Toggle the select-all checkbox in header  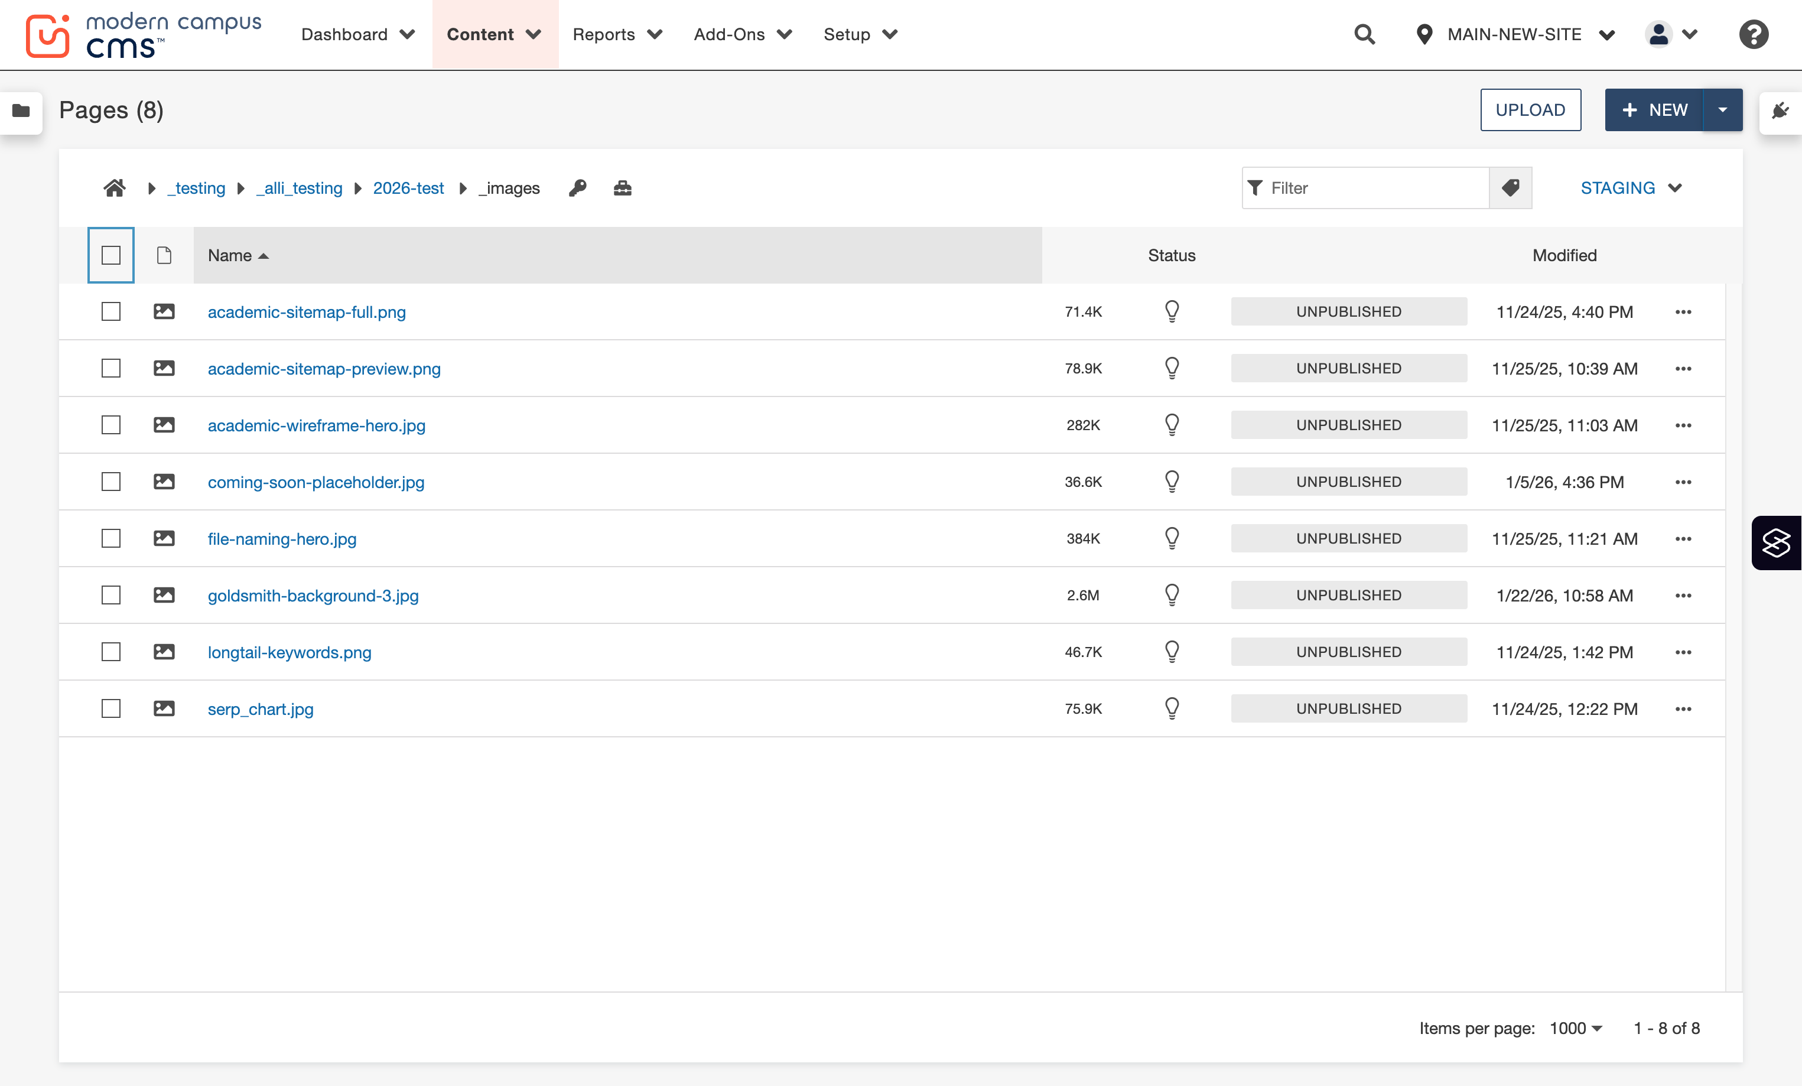[x=111, y=255]
